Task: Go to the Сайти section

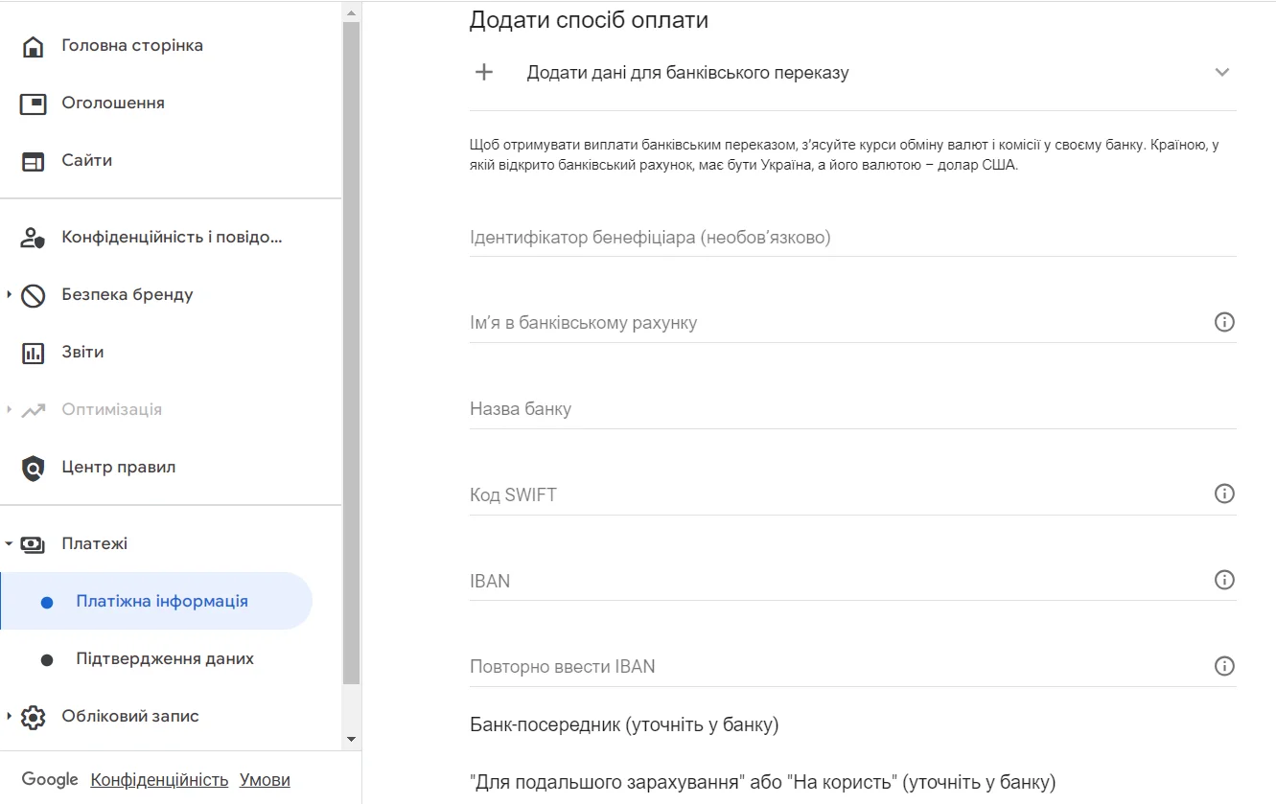Action: (87, 161)
